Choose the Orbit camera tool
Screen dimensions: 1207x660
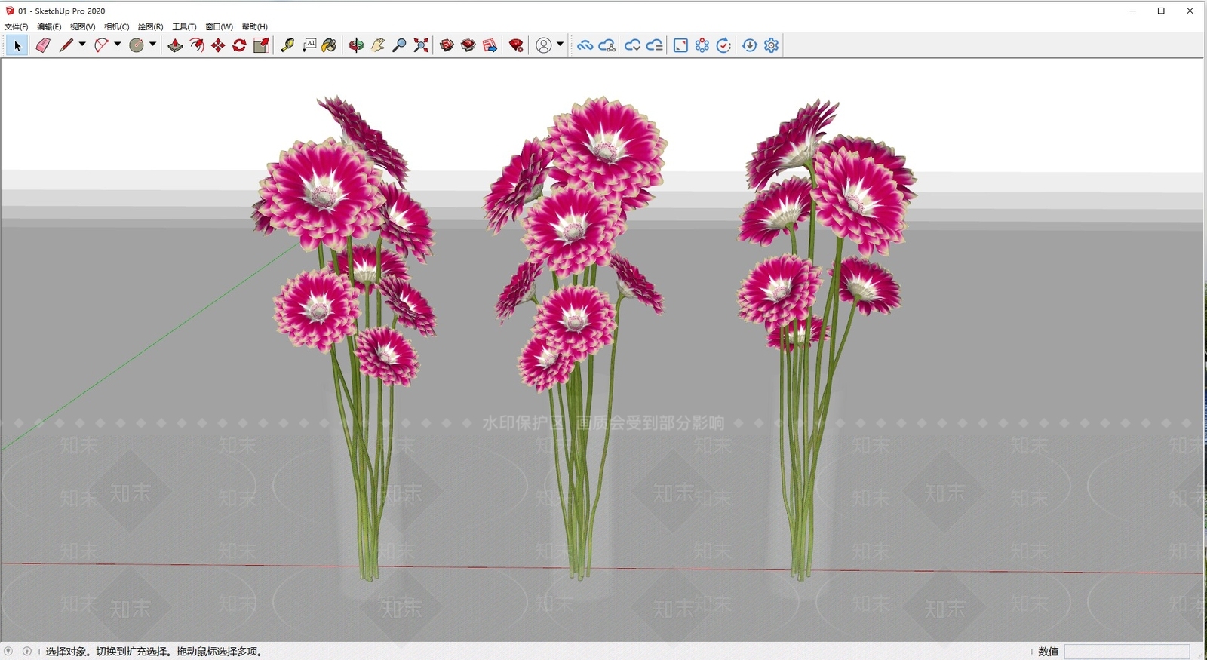coord(356,46)
